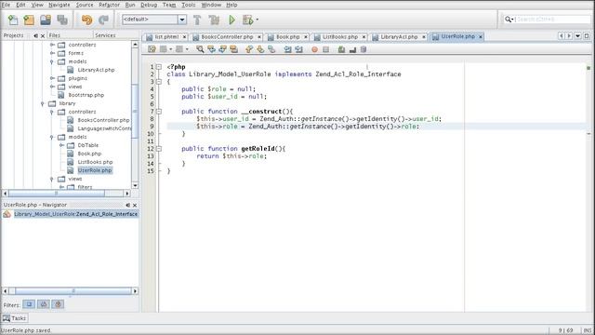Click the Shift Line Right icon
The width and height of the screenshot is (595, 335).
(x=299, y=49)
